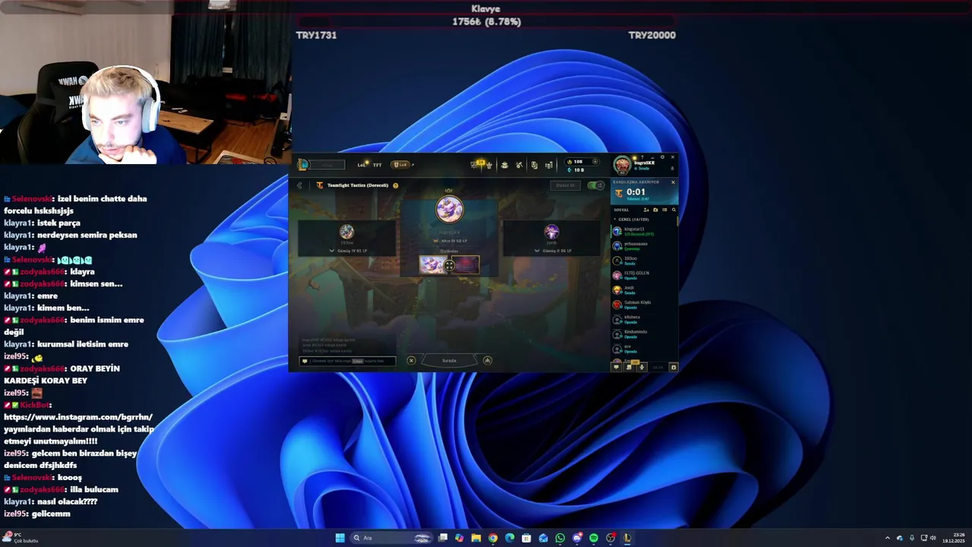Close the matchmaking search panel
Image resolution: width=972 pixels, height=547 pixels.
[673, 182]
